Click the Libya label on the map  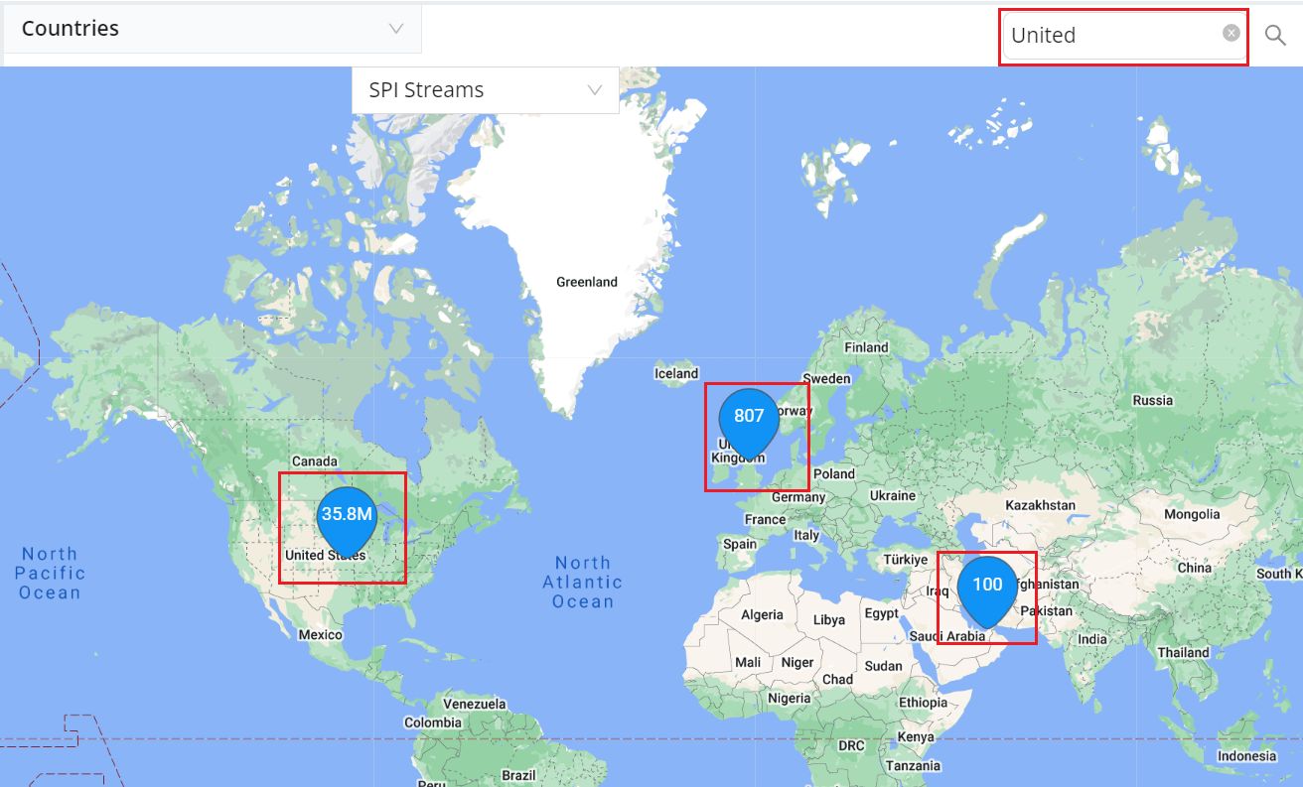point(829,620)
